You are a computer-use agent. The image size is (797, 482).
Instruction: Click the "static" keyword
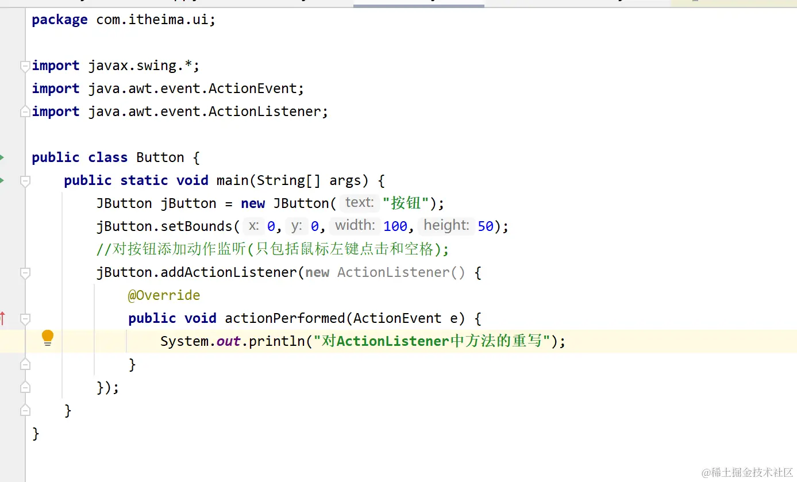[x=144, y=180]
